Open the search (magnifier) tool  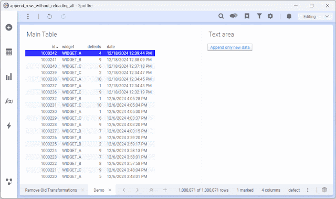[x=221, y=16]
